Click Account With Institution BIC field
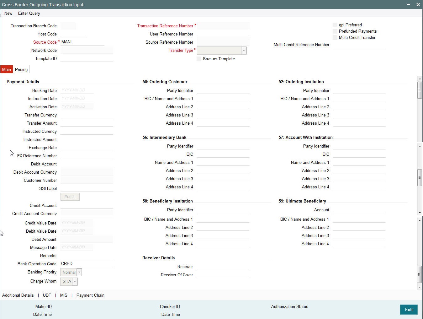 [x=359, y=154]
